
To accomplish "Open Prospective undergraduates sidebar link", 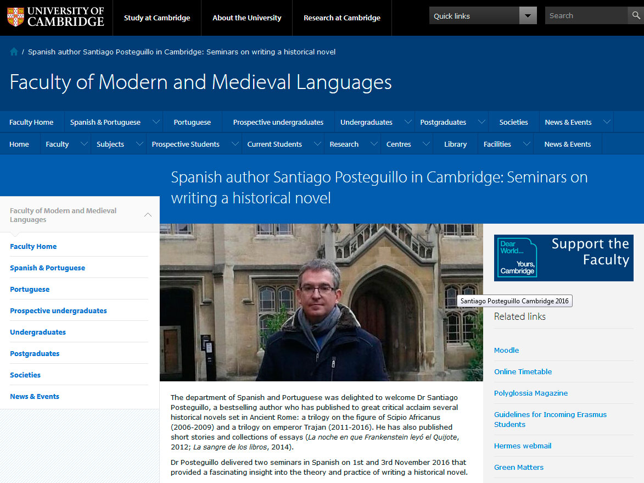I will coord(58,310).
